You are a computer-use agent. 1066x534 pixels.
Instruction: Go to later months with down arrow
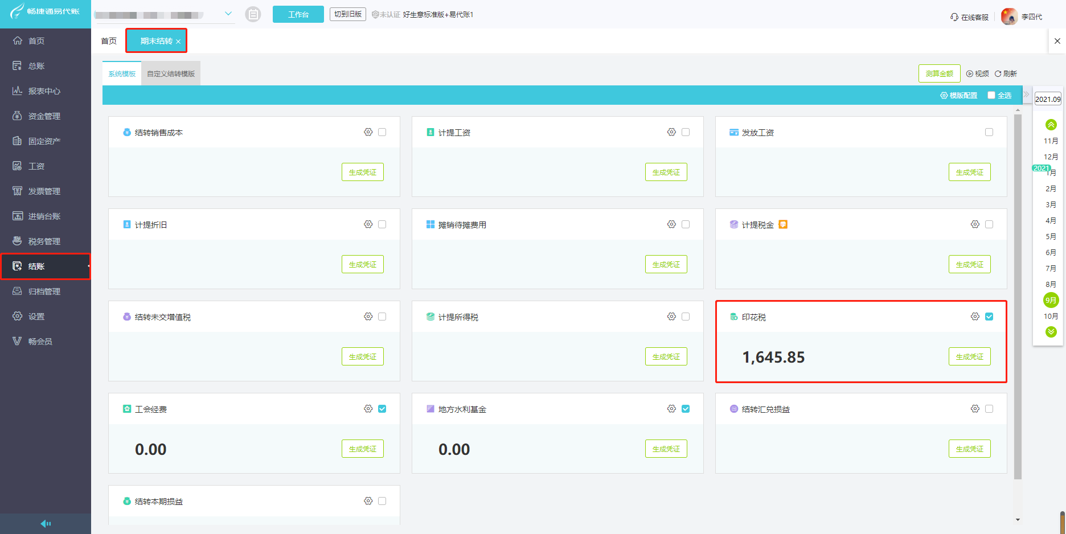[x=1051, y=332]
